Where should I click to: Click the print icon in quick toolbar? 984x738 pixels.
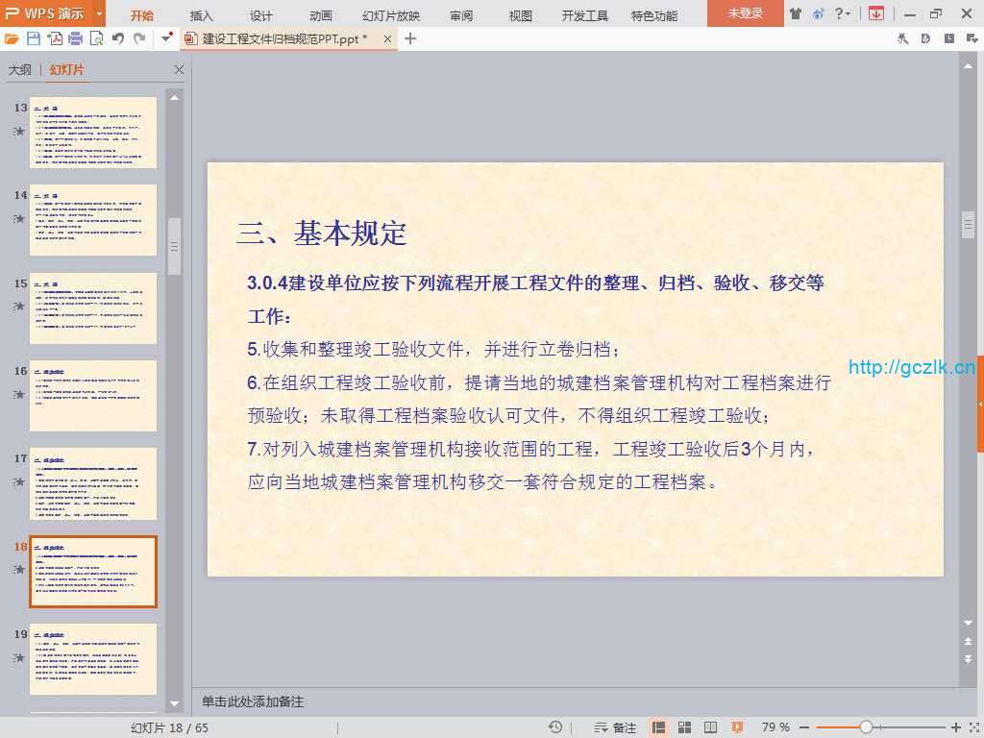75,38
